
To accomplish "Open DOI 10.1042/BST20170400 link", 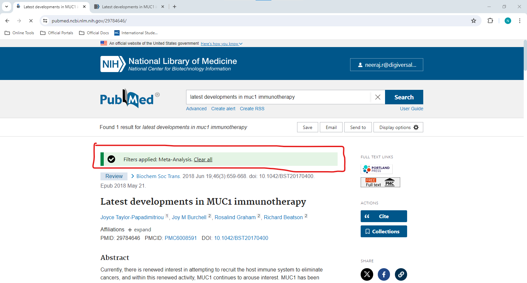I will click(x=241, y=238).
